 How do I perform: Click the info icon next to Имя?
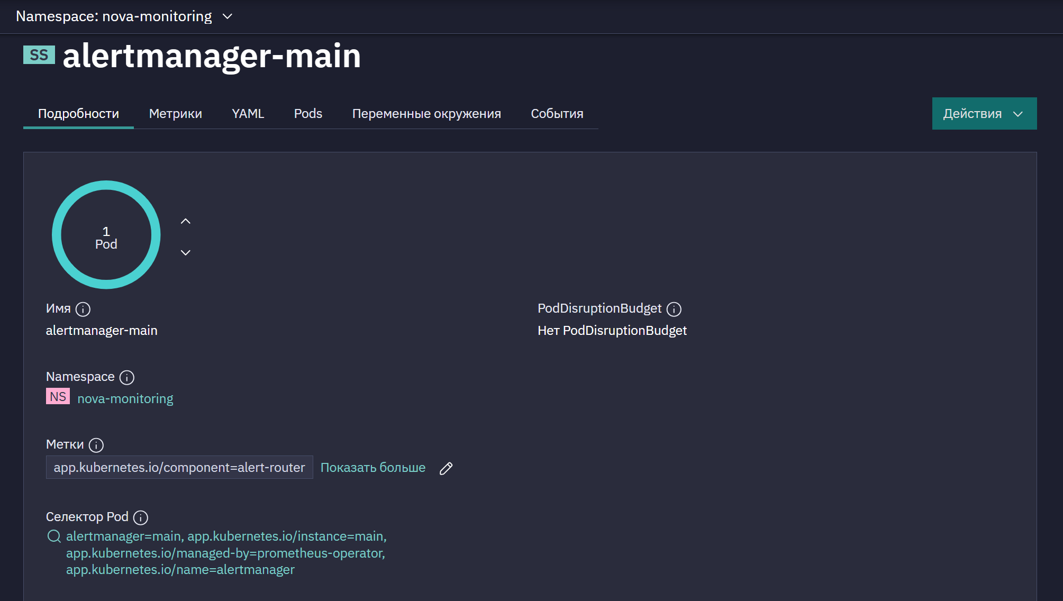point(83,309)
